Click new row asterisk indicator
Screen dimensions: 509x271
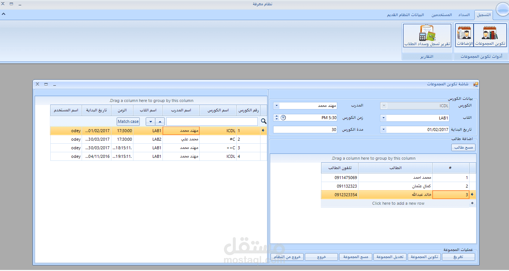(x=472, y=203)
